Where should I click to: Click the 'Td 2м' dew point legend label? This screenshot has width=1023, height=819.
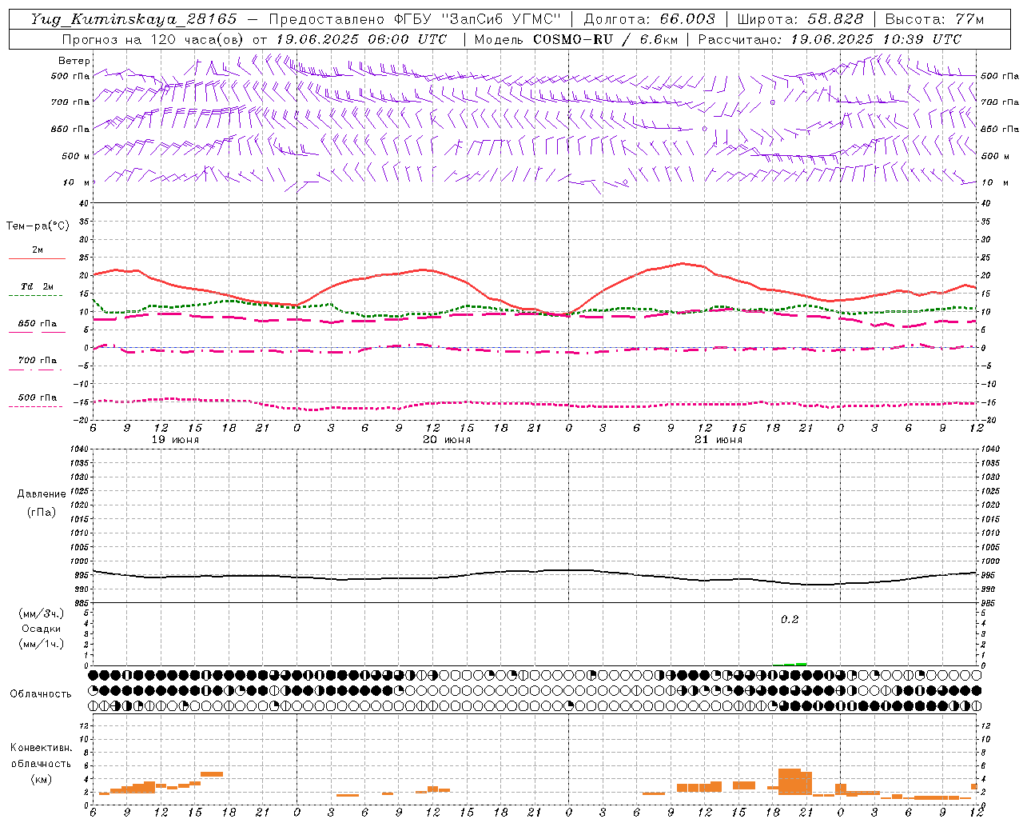point(37,286)
